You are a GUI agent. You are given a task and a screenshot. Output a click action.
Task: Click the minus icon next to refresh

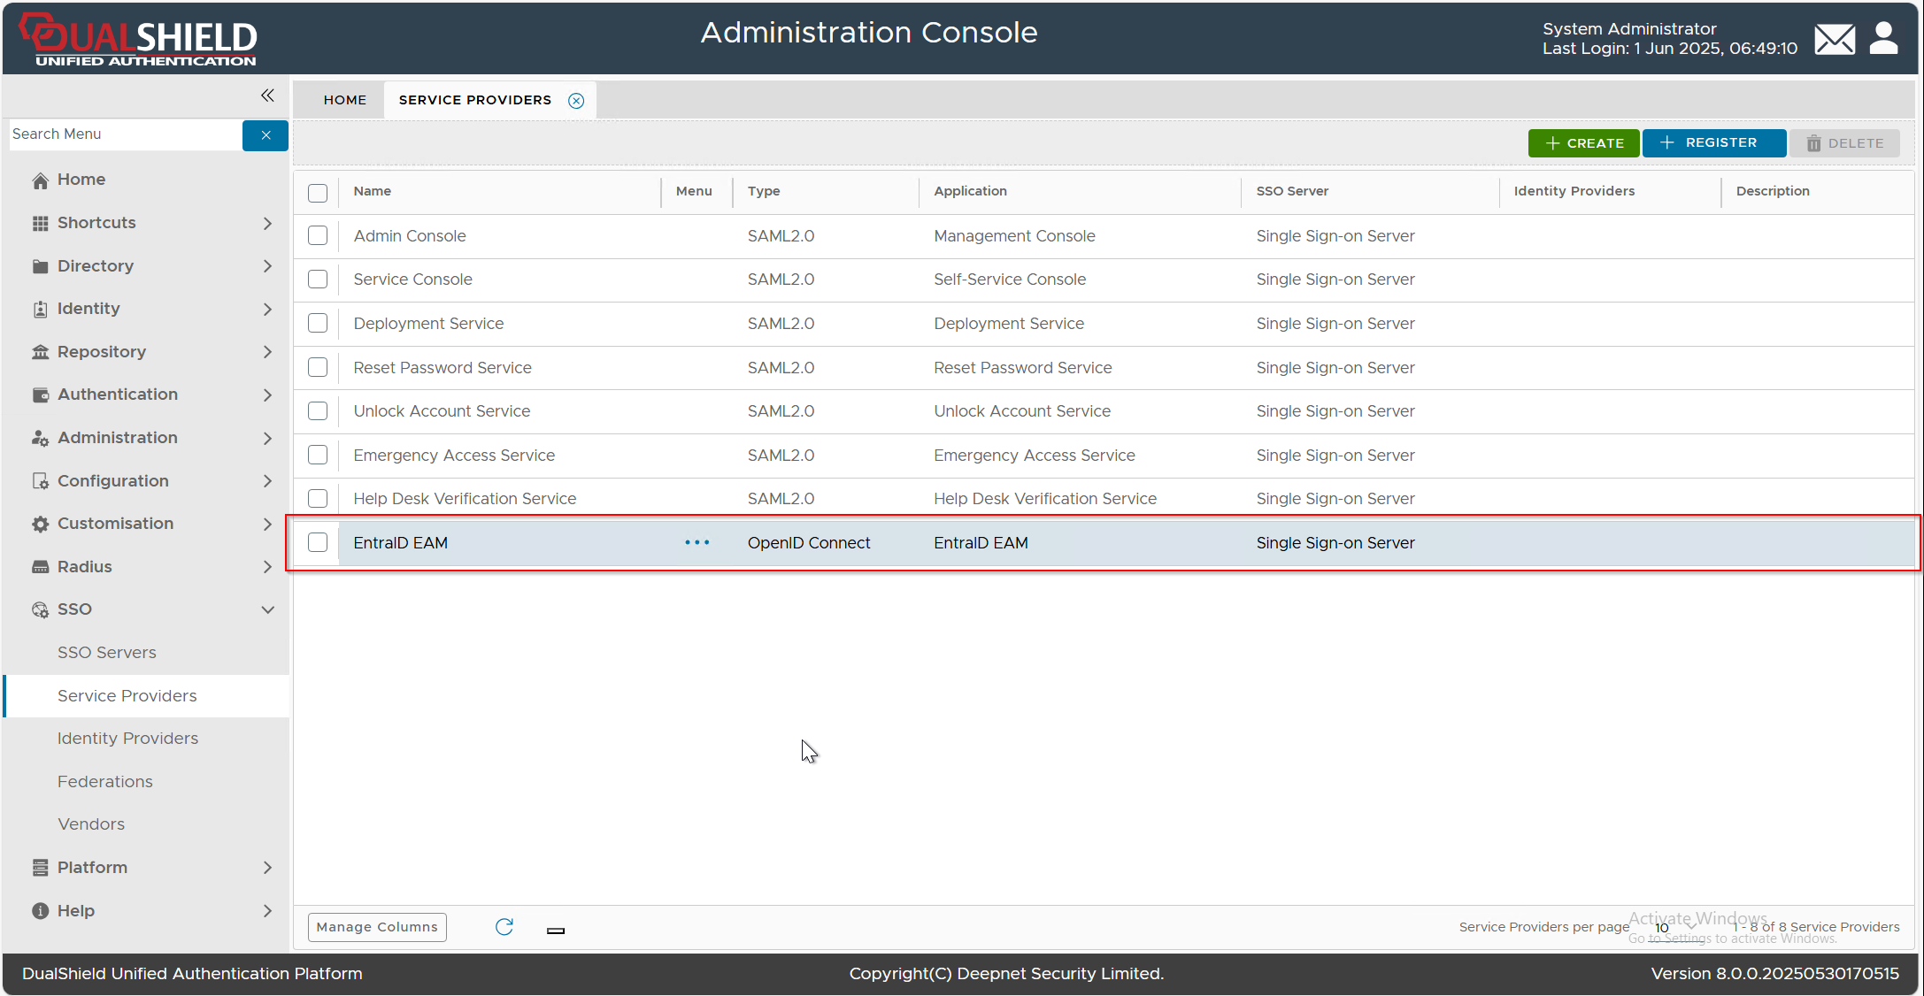pyautogui.click(x=556, y=930)
